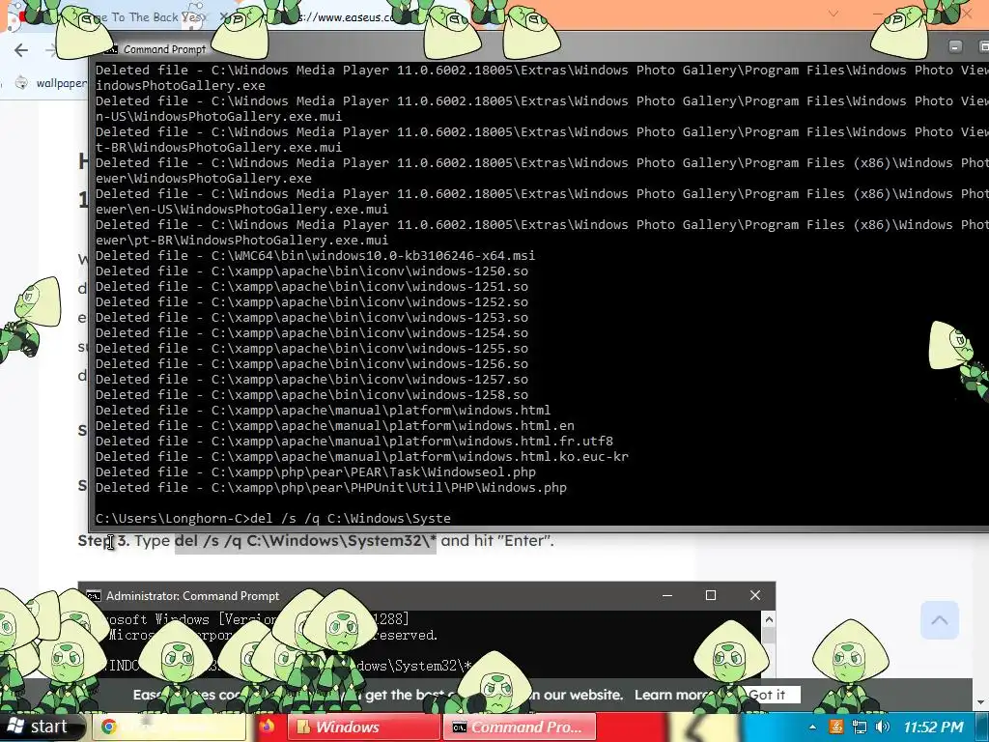Click 'ewer\en-US\WindowsPhotoGallery.exe.mui' line
The image size is (989, 742).
click(x=242, y=210)
